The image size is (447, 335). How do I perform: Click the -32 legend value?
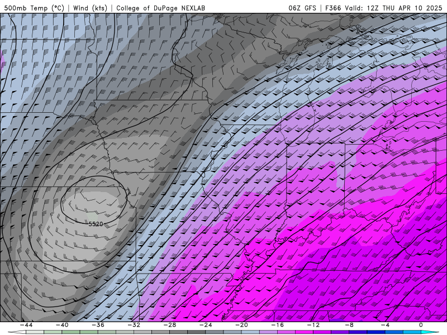(134, 325)
